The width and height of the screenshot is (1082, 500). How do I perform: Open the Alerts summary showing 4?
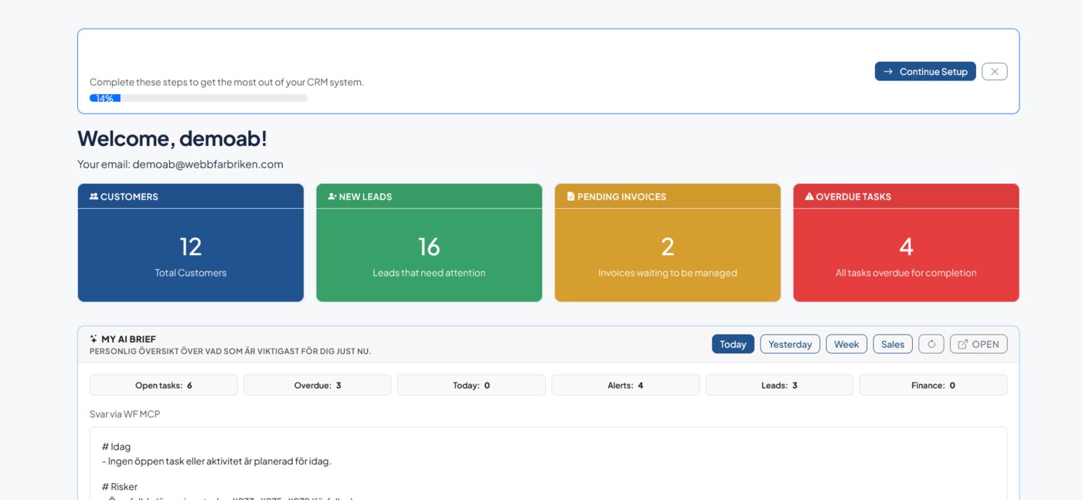click(x=625, y=384)
